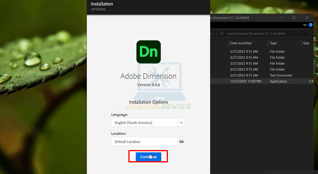
Task: Close the File Explorer window
Action: (307, 17)
